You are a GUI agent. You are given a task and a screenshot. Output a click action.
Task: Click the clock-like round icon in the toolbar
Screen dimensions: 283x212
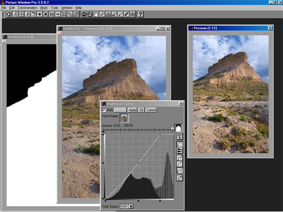(90, 14)
